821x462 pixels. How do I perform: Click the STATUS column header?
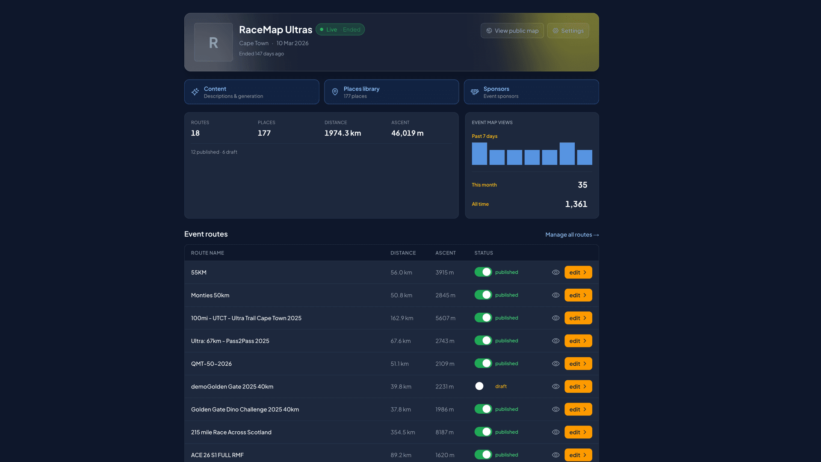(x=484, y=253)
